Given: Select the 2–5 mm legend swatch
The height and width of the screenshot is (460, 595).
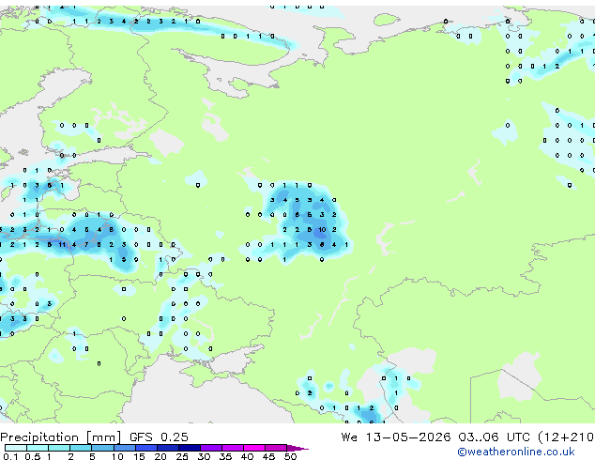Looking at the screenshot, I should coord(81,448).
